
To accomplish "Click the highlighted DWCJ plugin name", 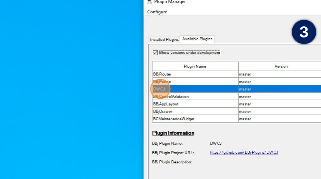I will point(159,89).
